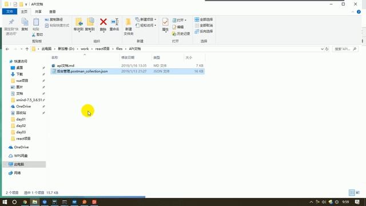Select the api .md file
Screen dimensions: 366x206
[x=128, y=66]
